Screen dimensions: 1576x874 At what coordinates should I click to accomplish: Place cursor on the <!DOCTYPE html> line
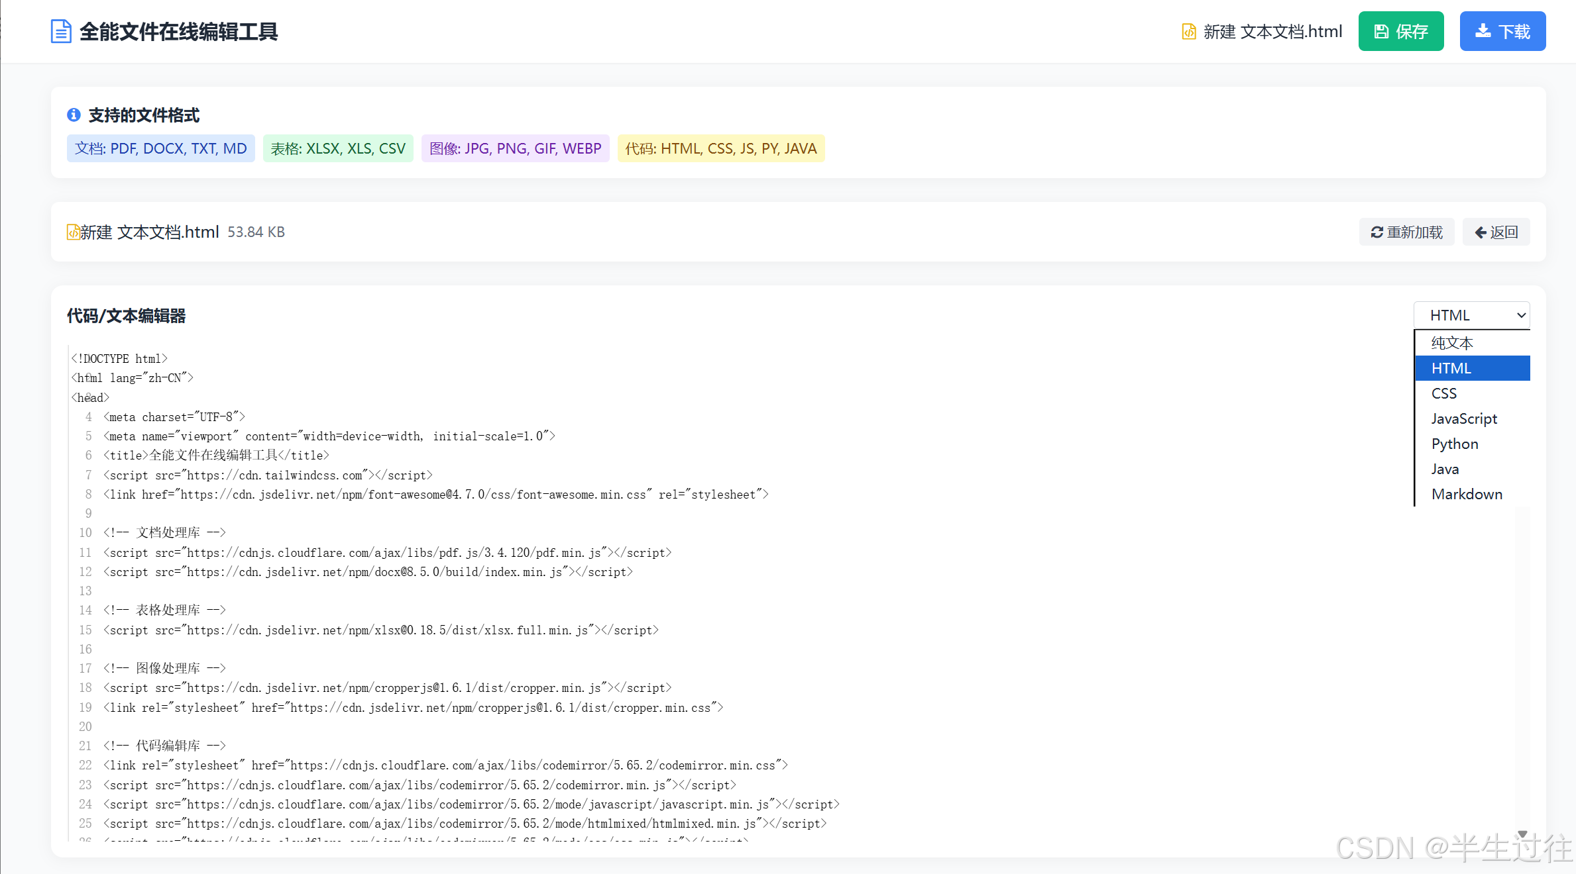point(119,358)
